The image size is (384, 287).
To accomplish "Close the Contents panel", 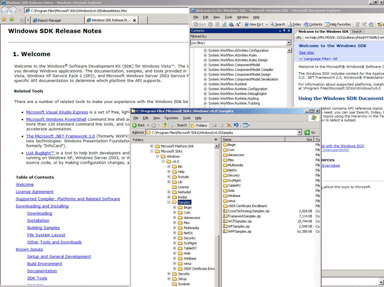I will click(289, 31).
